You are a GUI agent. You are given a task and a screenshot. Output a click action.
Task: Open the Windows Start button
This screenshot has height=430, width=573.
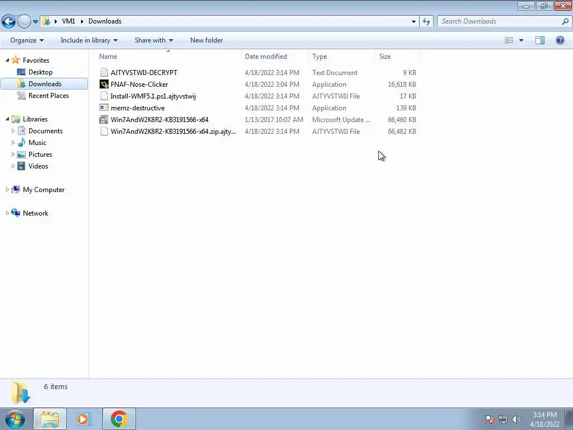(x=15, y=419)
